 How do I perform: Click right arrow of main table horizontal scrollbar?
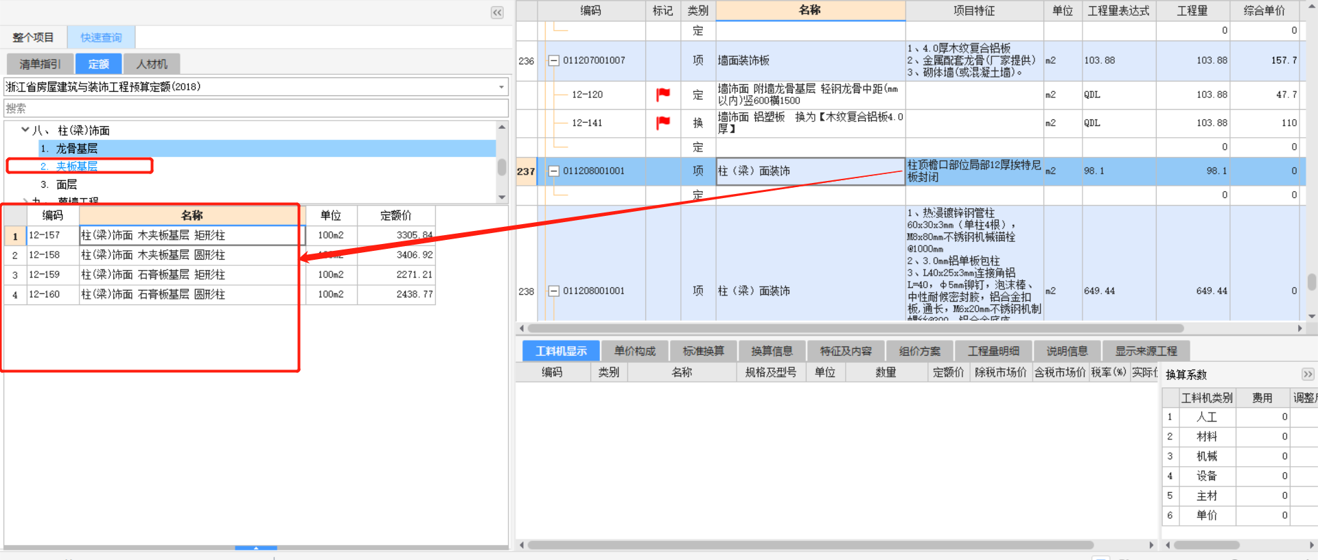(x=1299, y=328)
